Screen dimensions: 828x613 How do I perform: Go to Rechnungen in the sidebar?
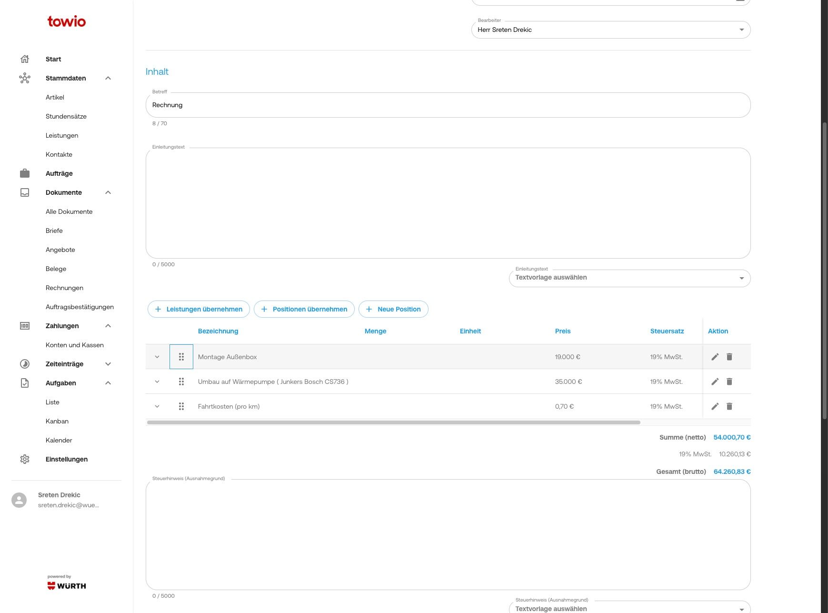tap(64, 288)
